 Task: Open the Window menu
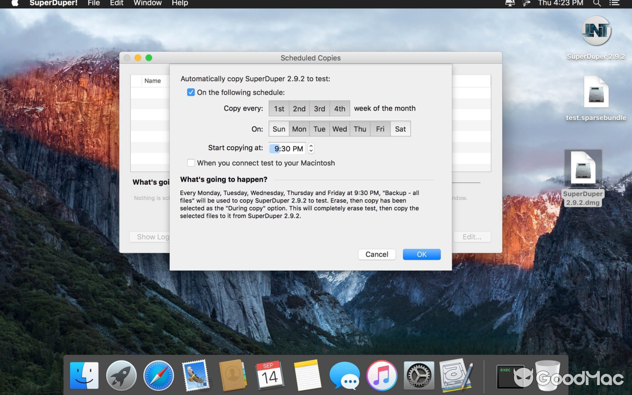pos(147,3)
